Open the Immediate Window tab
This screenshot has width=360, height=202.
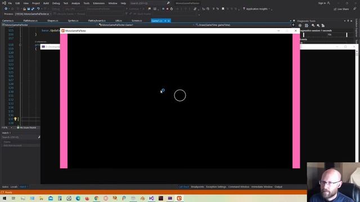[262, 187]
